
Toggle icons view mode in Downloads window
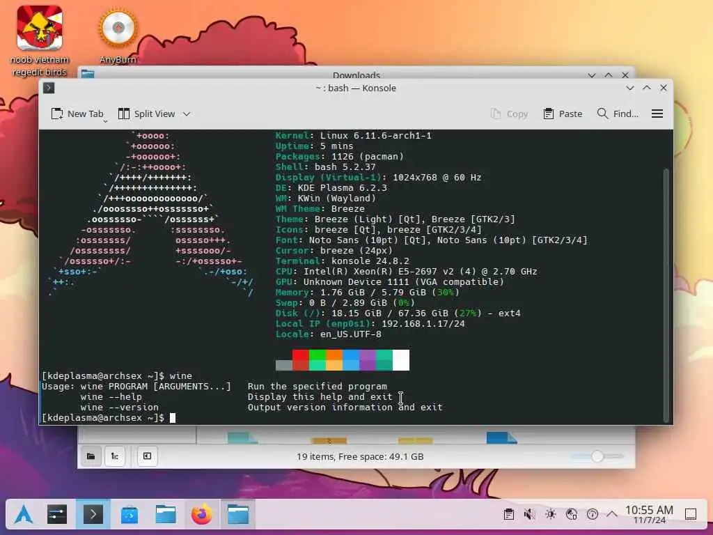(x=91, y=456)
